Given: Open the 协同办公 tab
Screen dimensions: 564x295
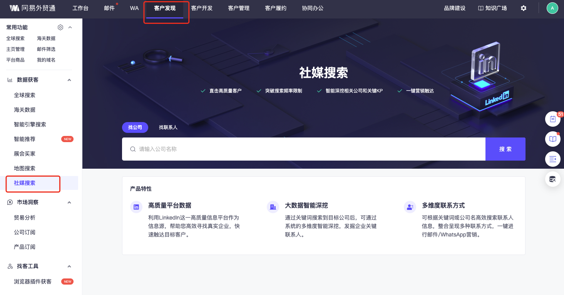Looking at the screenshot, I should coord(313,8).
